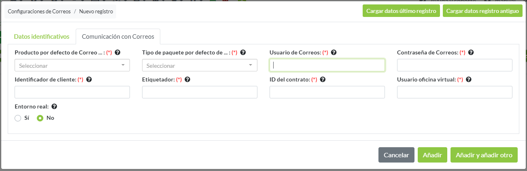This screenshot has width=527, height=171.
Task: Click Cargar datos registro antiguo button
Action: [x=482, y=11]
